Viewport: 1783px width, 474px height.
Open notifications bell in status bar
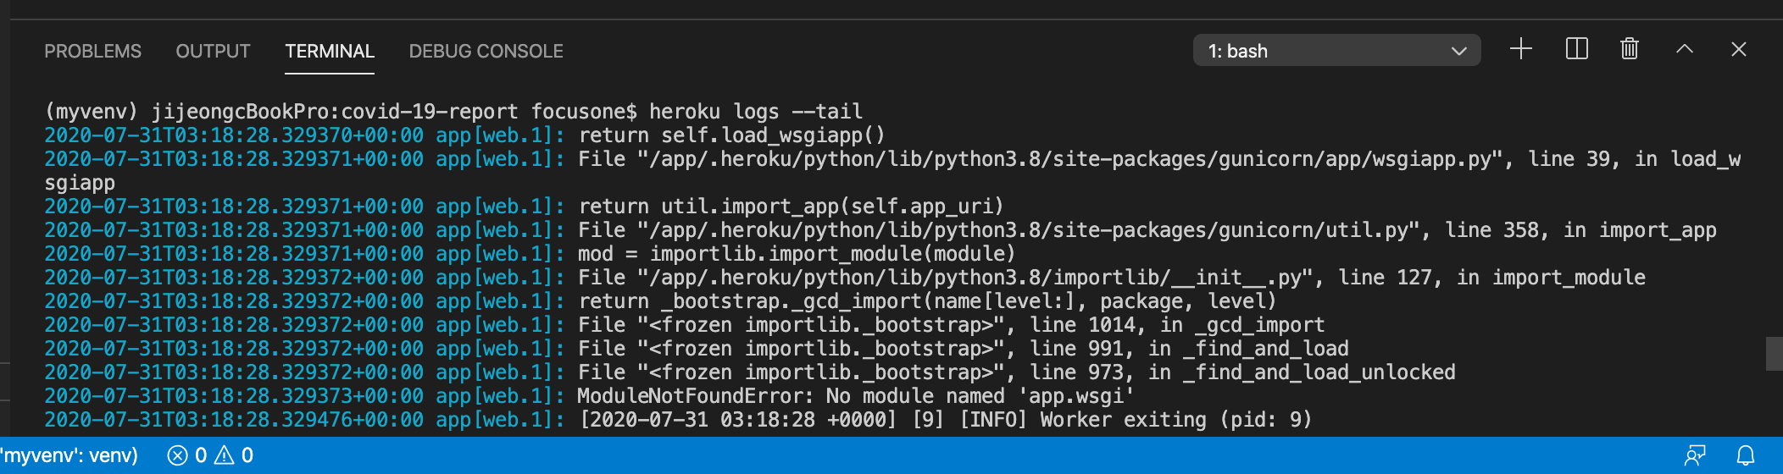click(1746, 455)
